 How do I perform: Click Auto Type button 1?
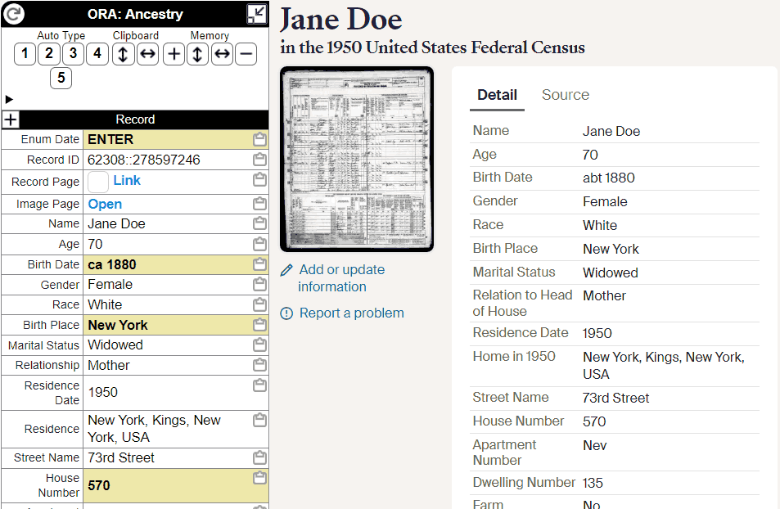click(x=25, y=53)
